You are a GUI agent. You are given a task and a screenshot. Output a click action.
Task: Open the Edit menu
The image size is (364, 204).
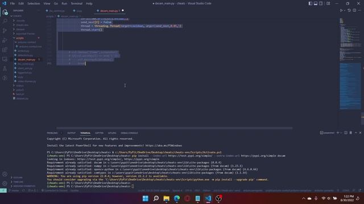pos(21,3)
